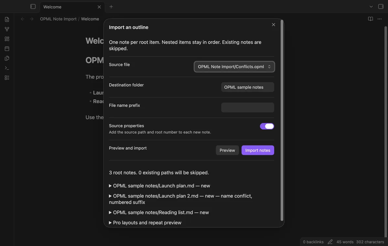This screenshot has width=388, height=246.
Task: Click 0 backlinks in status bar
Action: [313, 242]
